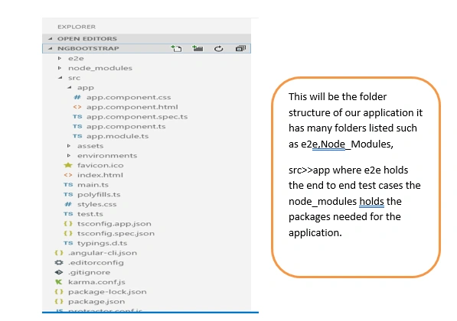This screenshot has width=457, height=321.
Task: Collapse the NGBOOTSTRAP project arrow
Action: [x=50, y=49]
